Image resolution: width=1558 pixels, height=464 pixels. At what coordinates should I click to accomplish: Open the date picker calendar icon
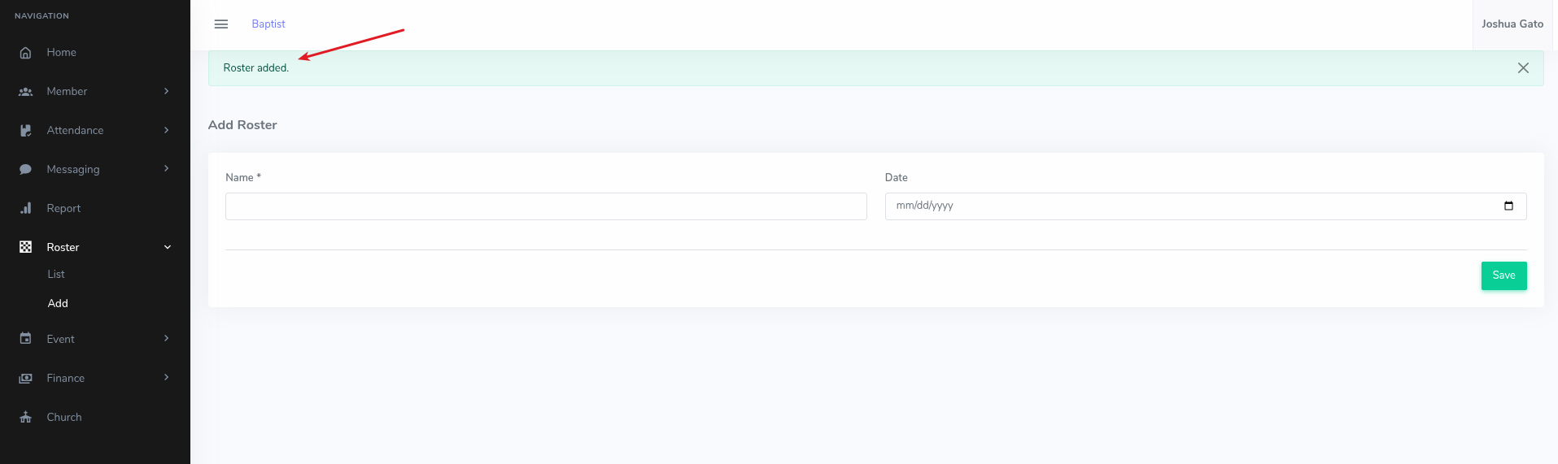(x=1508, y=206)
